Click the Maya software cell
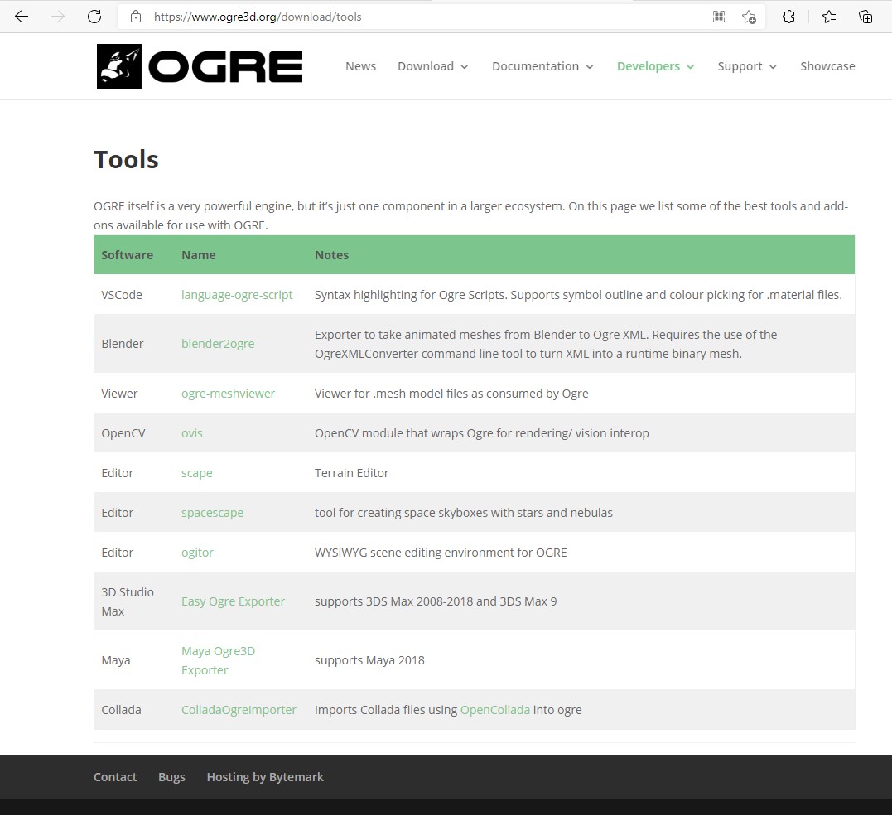Viewport: 892px width, 816px height. click(115, 660)
